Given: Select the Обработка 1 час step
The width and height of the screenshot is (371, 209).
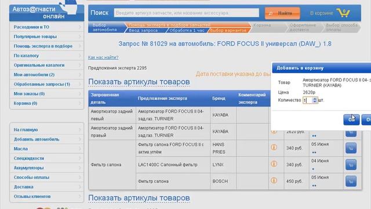Looking at the screenshot, I should [x=187, y=30].
